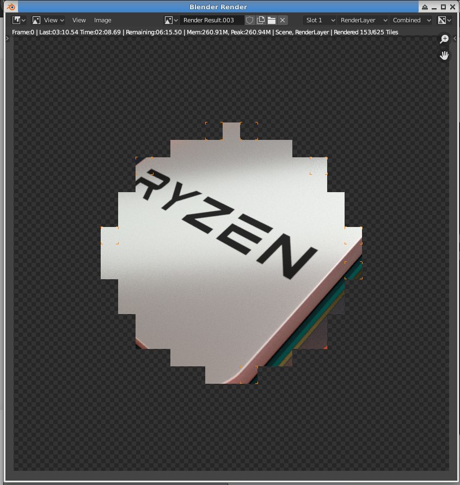Click the rendered RYZEN image

231,253
